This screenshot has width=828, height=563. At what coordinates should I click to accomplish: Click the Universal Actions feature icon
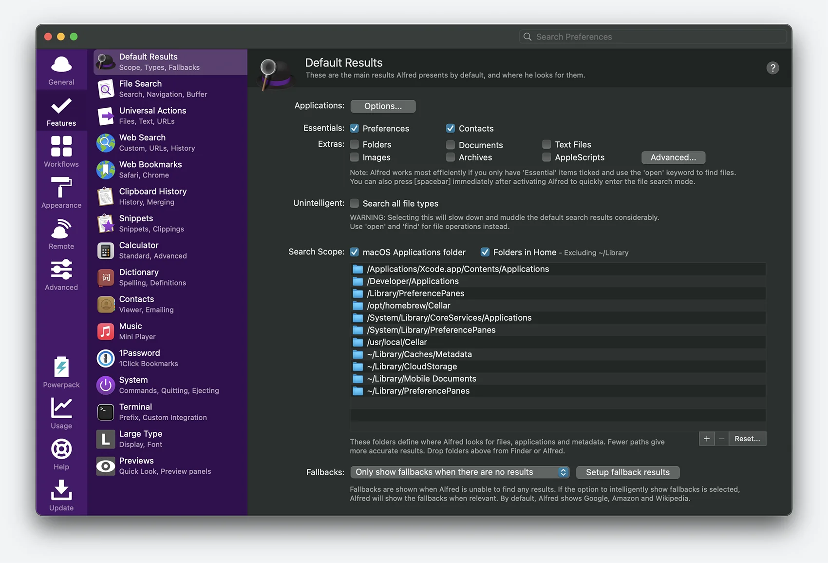[x=106, y=116]
